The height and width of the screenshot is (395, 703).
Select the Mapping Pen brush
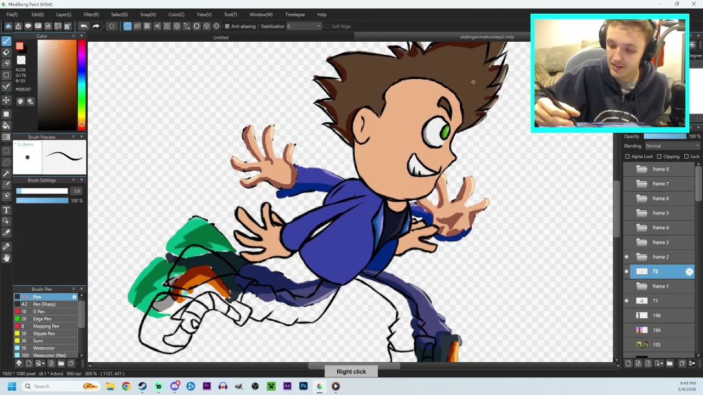(x=46, y=326)
